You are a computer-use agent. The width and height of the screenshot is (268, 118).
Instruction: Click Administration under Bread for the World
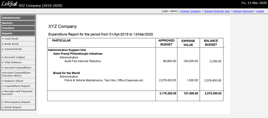tap(69, 77)
